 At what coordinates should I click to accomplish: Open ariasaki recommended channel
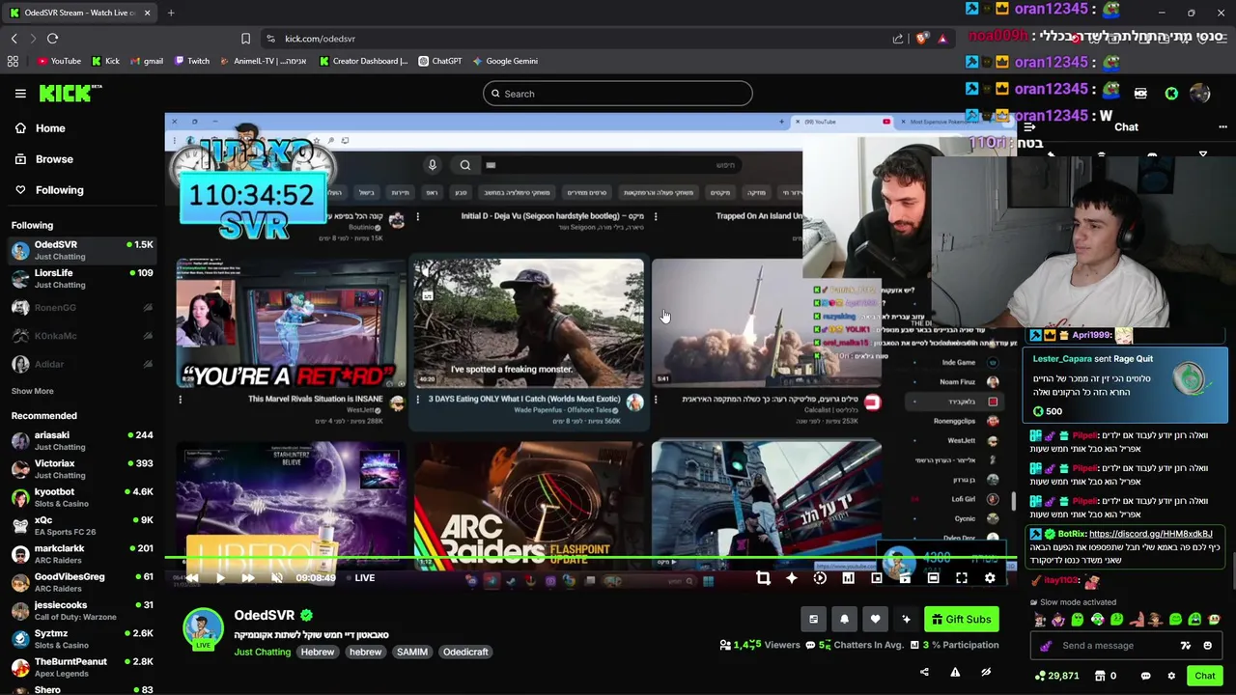coord(82,441)
